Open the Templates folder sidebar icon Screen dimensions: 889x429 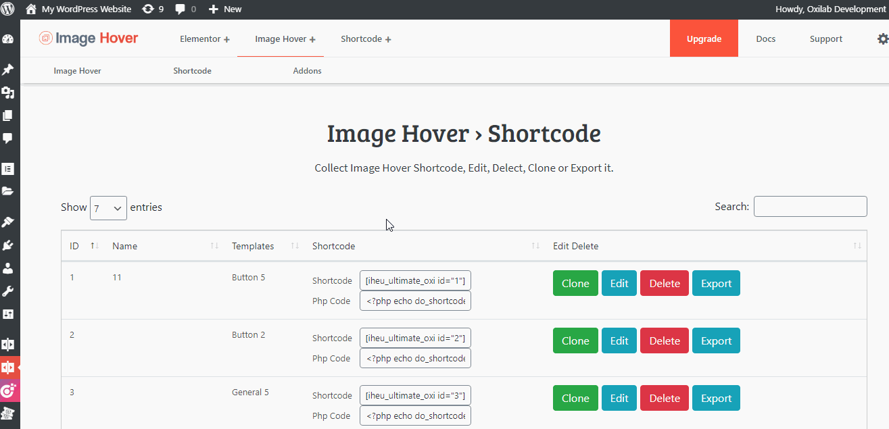pos(8,191)
